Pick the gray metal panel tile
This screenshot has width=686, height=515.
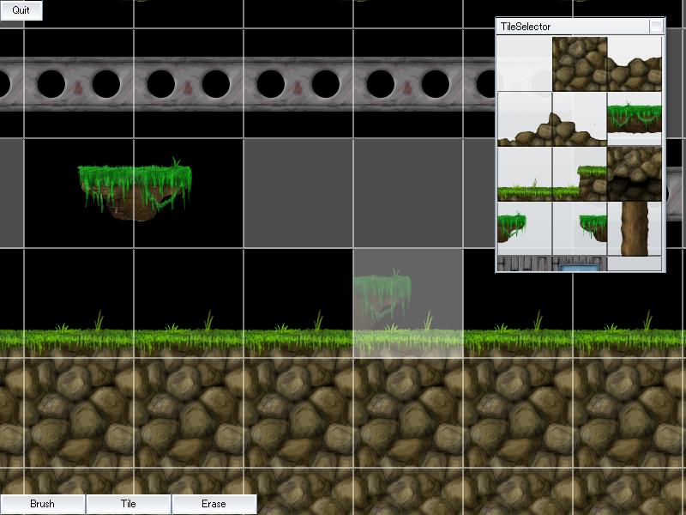click(525, 264)
